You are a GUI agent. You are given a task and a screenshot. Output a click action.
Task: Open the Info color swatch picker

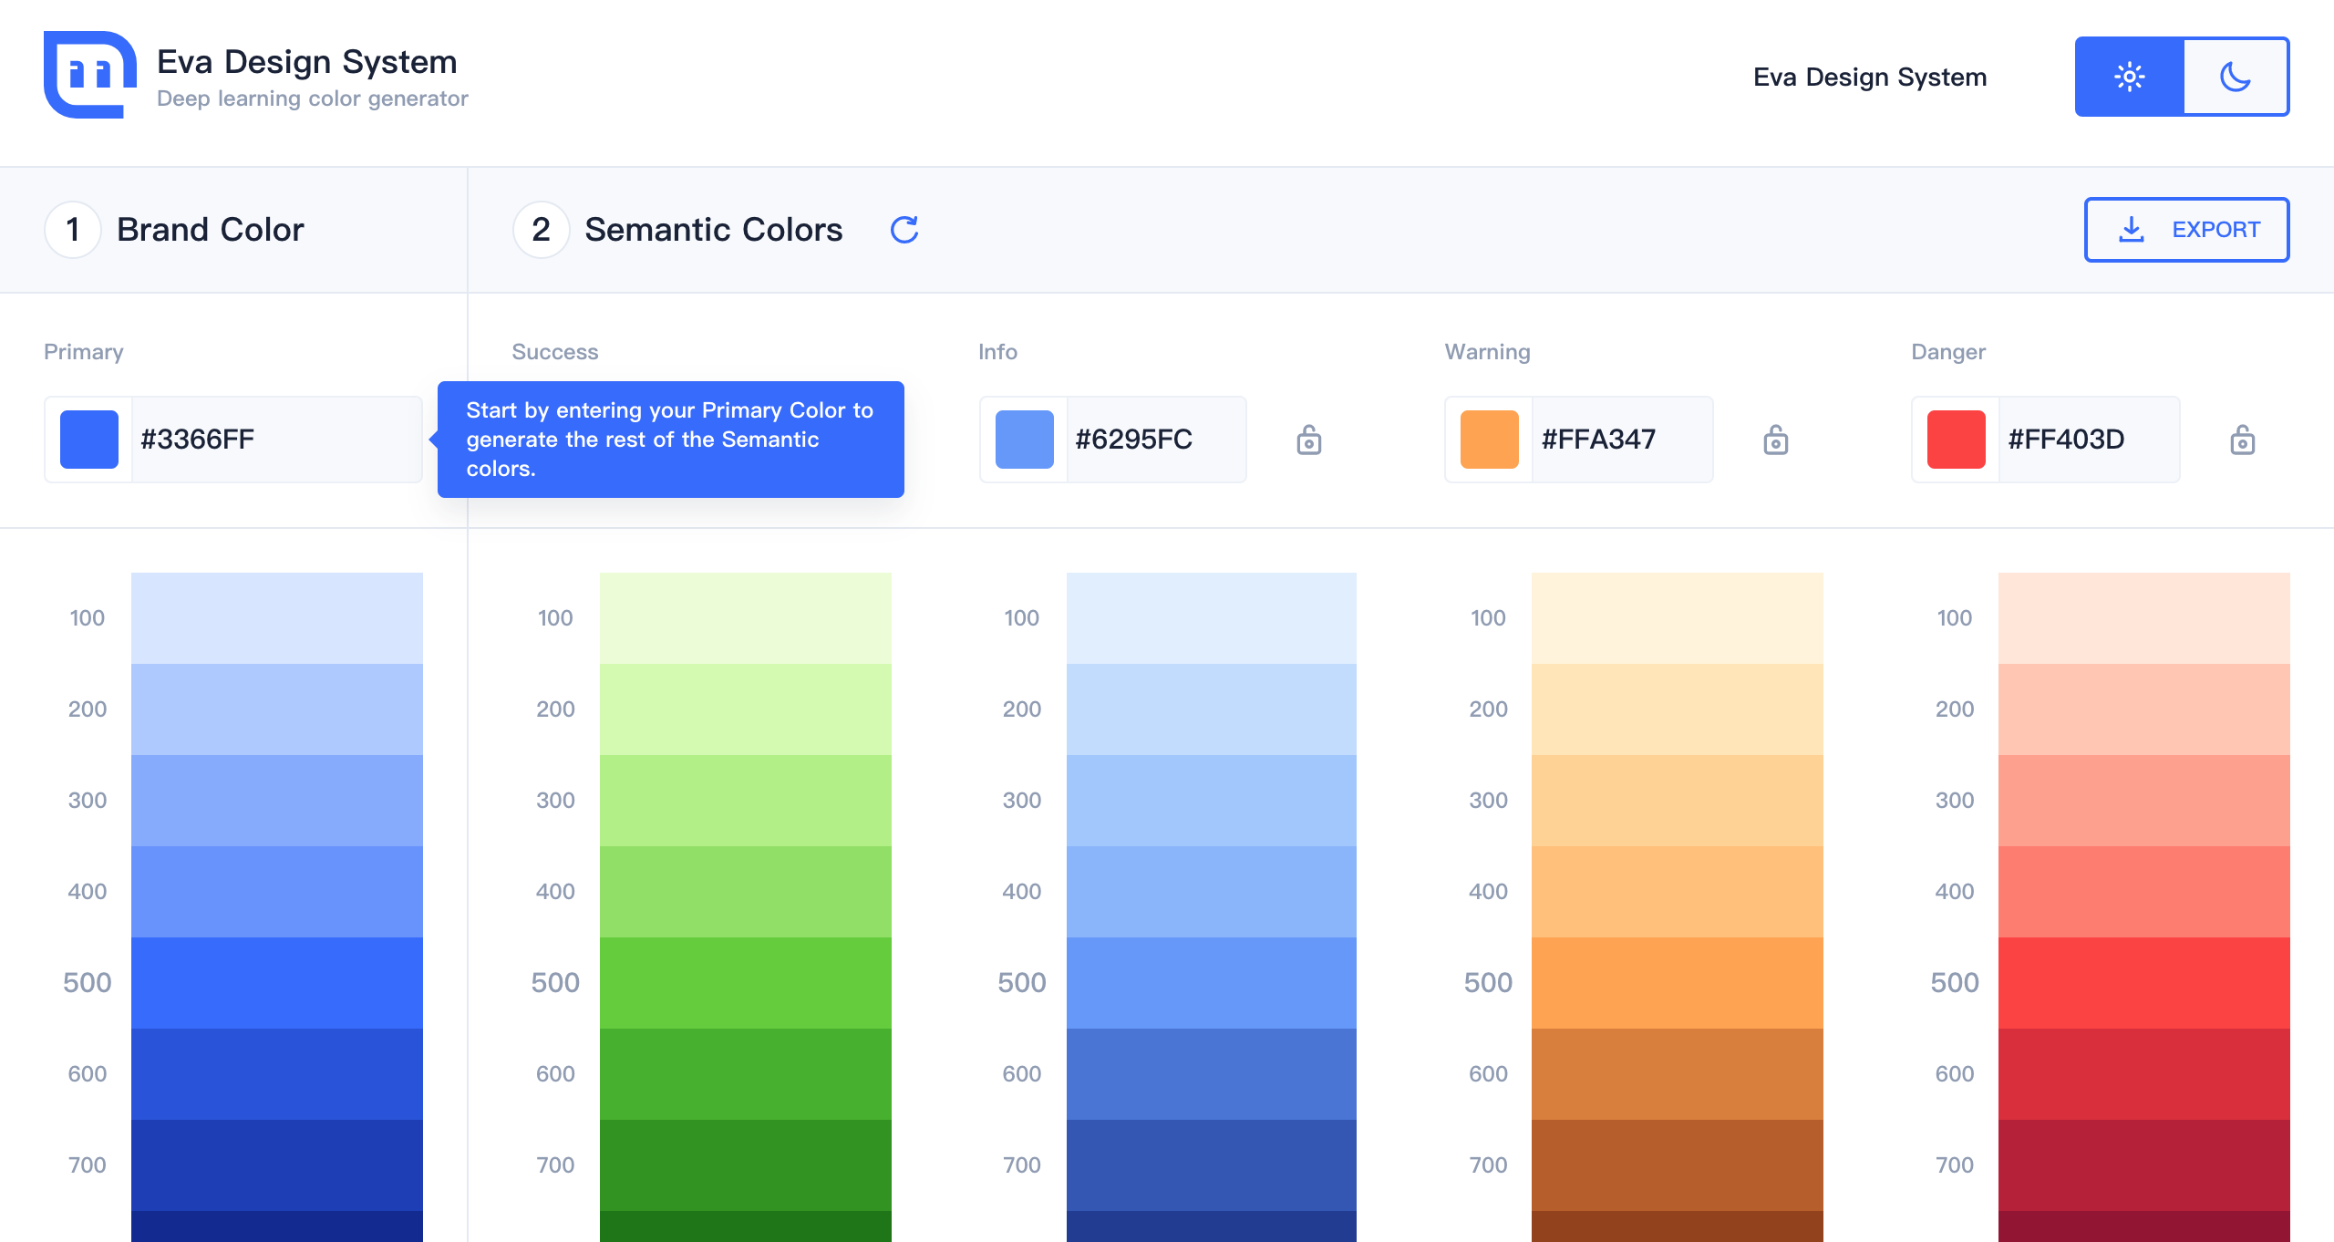[x=1024, y=440]
